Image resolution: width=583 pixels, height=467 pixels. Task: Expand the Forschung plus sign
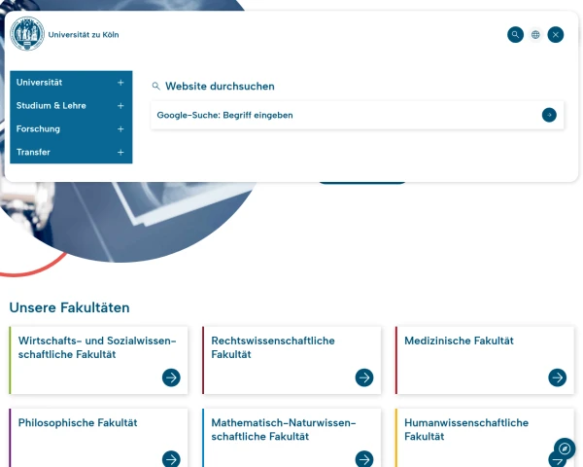120,128
